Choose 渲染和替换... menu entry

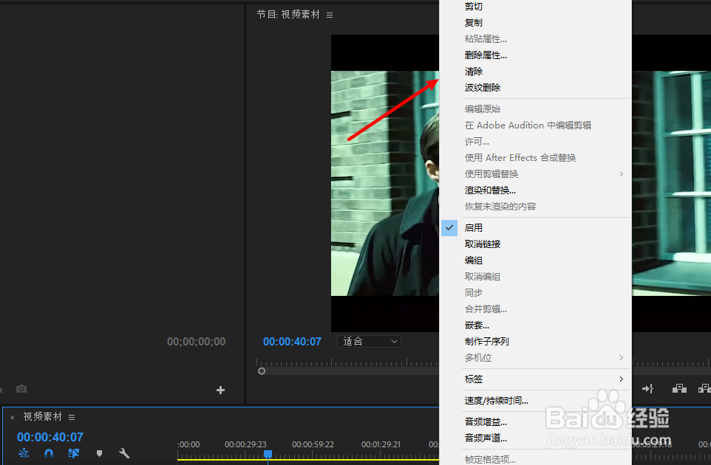tap(490, 190)
